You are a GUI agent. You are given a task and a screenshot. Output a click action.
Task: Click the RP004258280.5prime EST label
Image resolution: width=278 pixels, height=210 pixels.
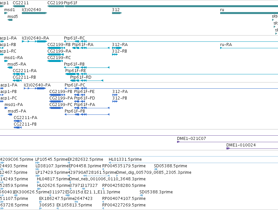(x=124, y=186)
